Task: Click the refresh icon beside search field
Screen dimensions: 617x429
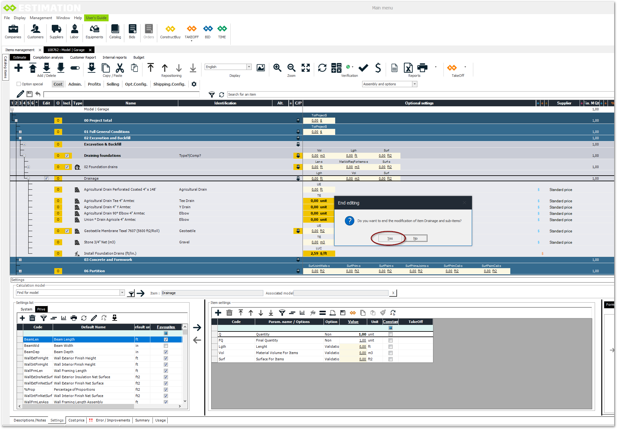Action: point(222,94)
